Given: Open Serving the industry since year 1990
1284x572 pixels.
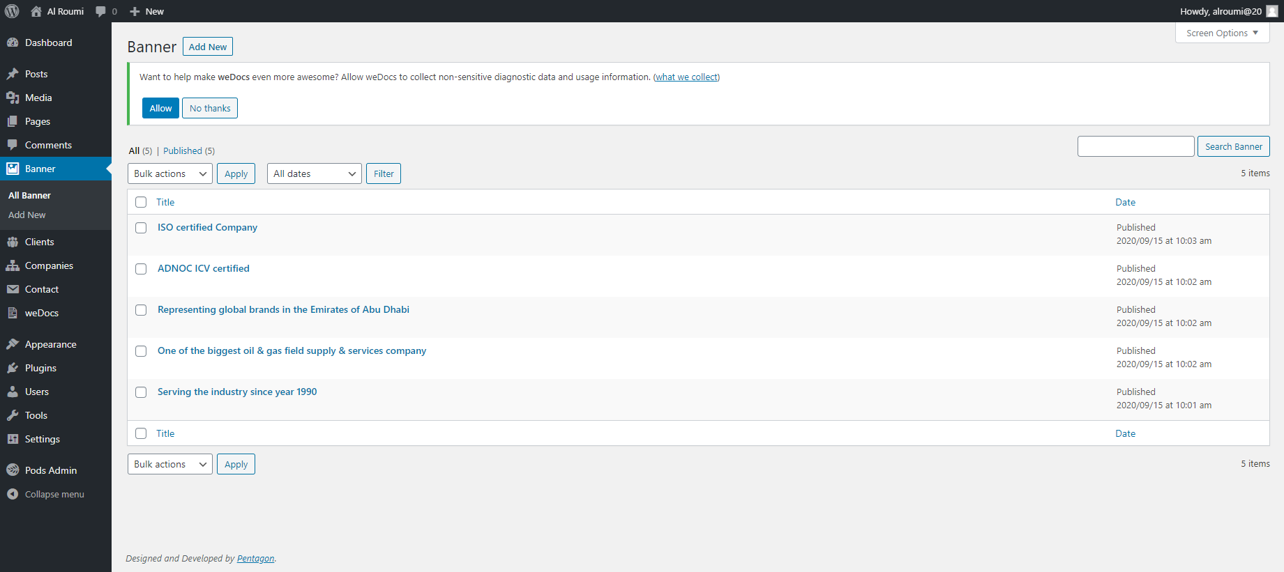Looking at the screenshot, I should (237, 392).
